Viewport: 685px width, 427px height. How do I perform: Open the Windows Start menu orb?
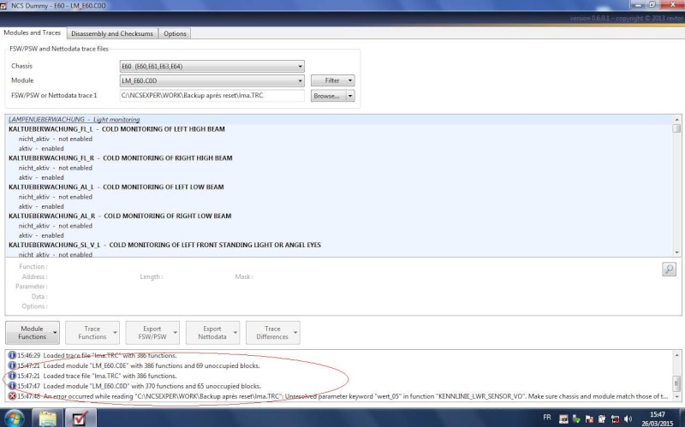15,418
